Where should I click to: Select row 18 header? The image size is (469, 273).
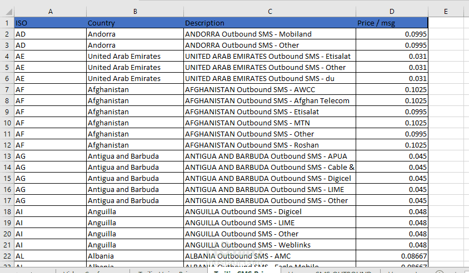tap(7, 212)
